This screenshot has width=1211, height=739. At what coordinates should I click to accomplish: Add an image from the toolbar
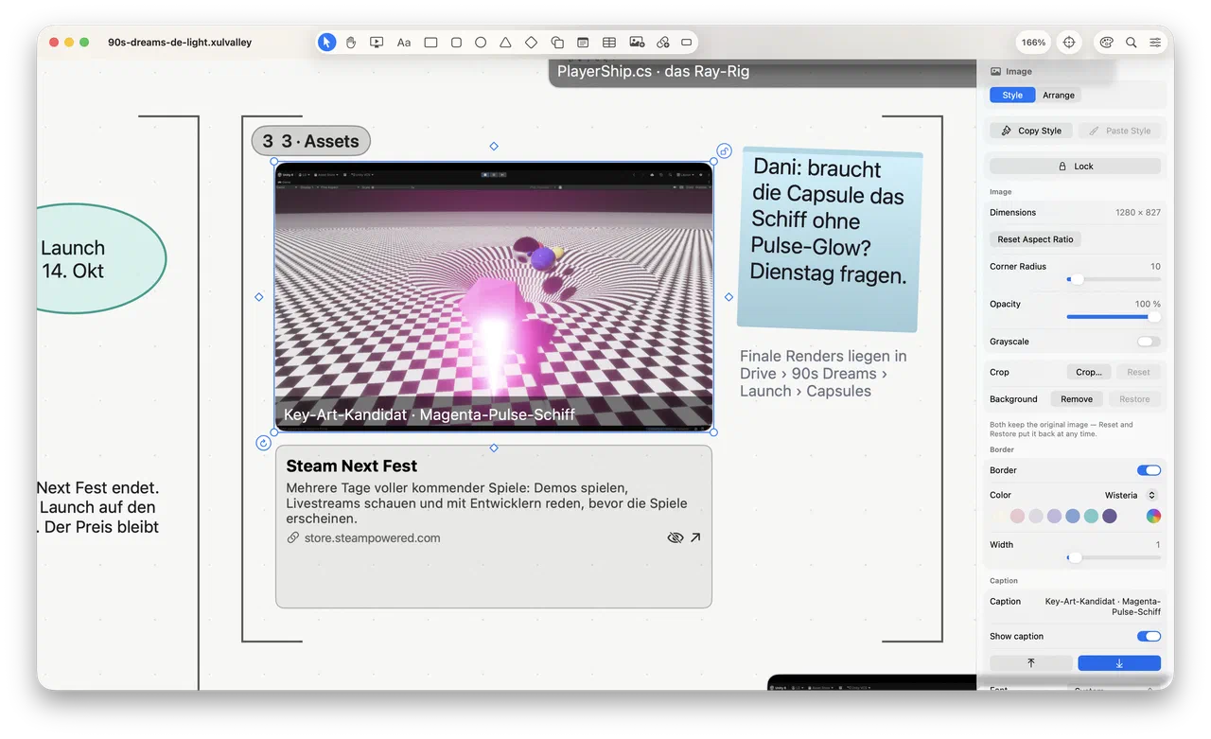click(637, 43)
